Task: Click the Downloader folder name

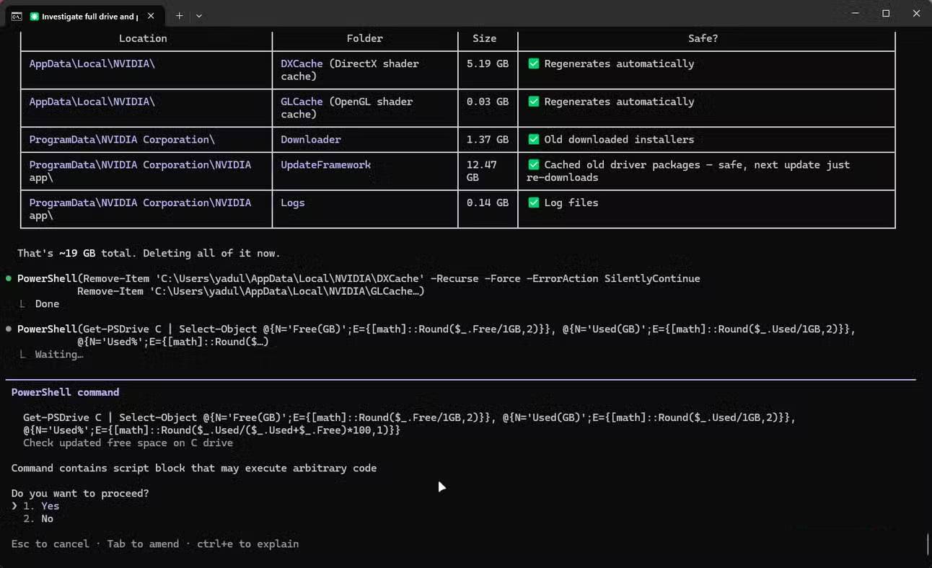Action: 311,139
